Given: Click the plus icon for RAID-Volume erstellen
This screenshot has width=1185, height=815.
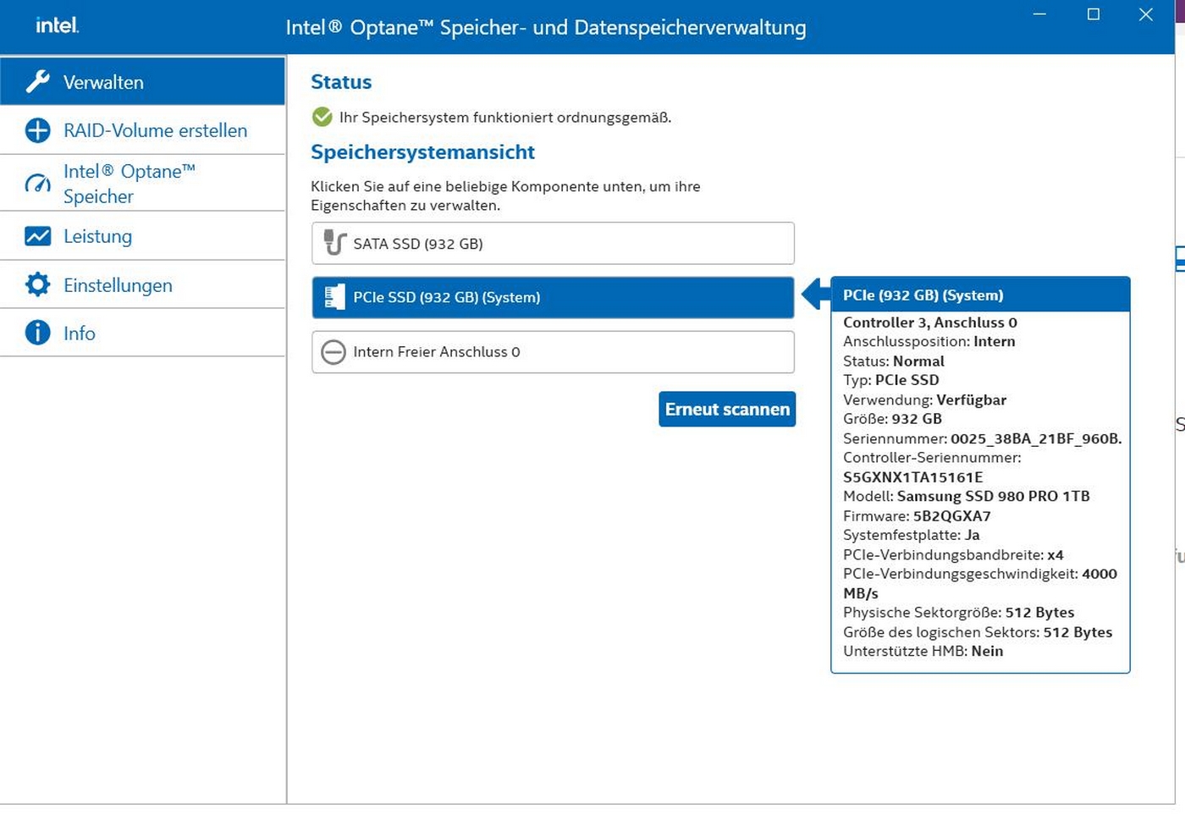Looking at the screenshot, I should (37, 130).
